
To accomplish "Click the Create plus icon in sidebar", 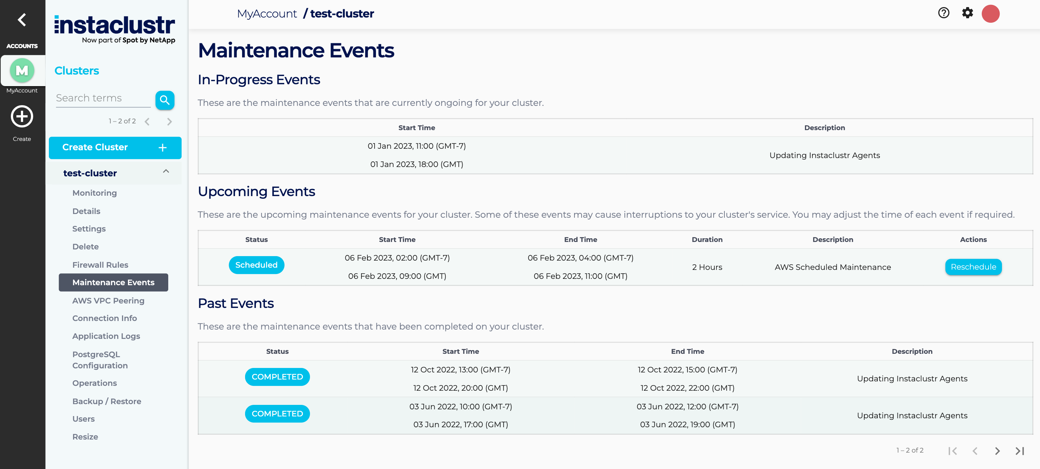I will pos(22,116).
